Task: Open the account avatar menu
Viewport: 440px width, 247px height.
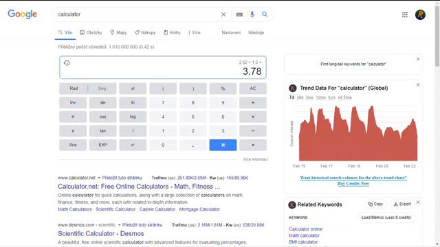Action: tap(420, 14)
